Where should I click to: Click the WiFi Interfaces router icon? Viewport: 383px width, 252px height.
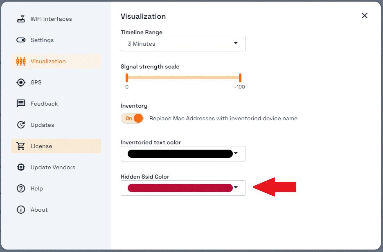pyautogui.click(x=21, y=19)
